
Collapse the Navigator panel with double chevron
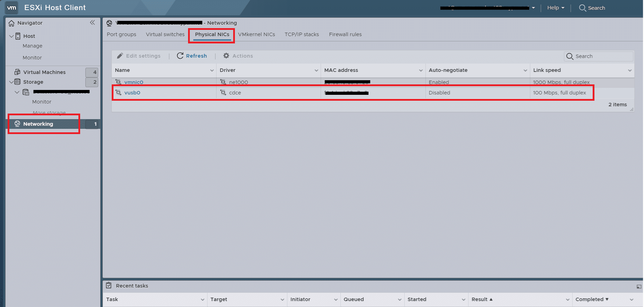[92, 23]
